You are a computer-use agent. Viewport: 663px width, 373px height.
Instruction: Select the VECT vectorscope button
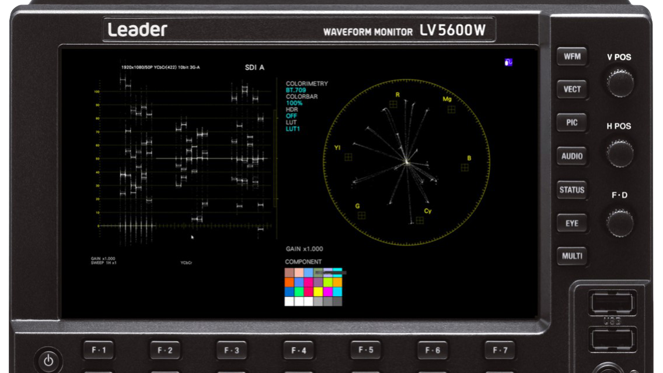(572, 89)
